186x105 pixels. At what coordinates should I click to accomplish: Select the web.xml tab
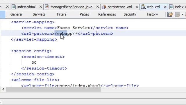(153, 7)
